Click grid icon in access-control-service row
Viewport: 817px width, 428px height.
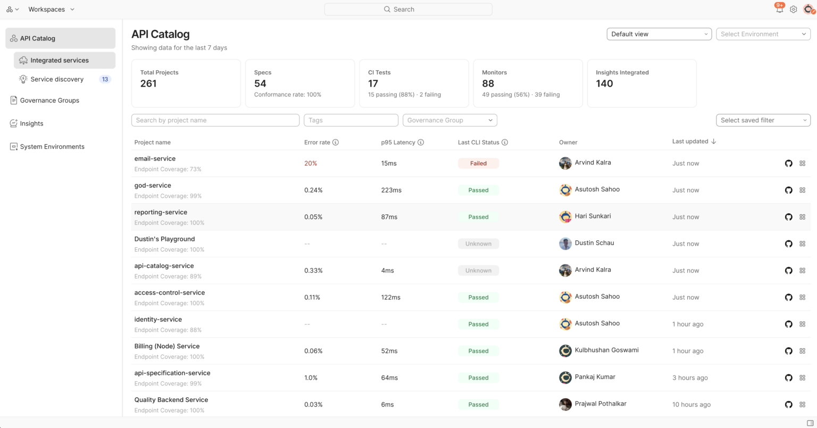pos(803,298)
